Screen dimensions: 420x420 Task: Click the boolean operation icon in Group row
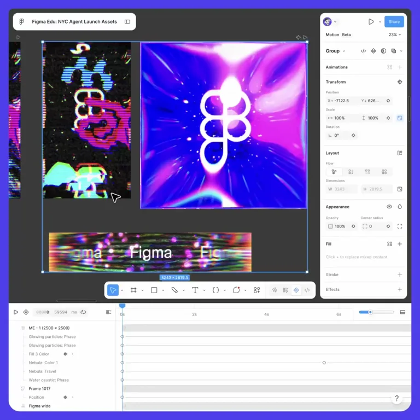click(394, 51)
